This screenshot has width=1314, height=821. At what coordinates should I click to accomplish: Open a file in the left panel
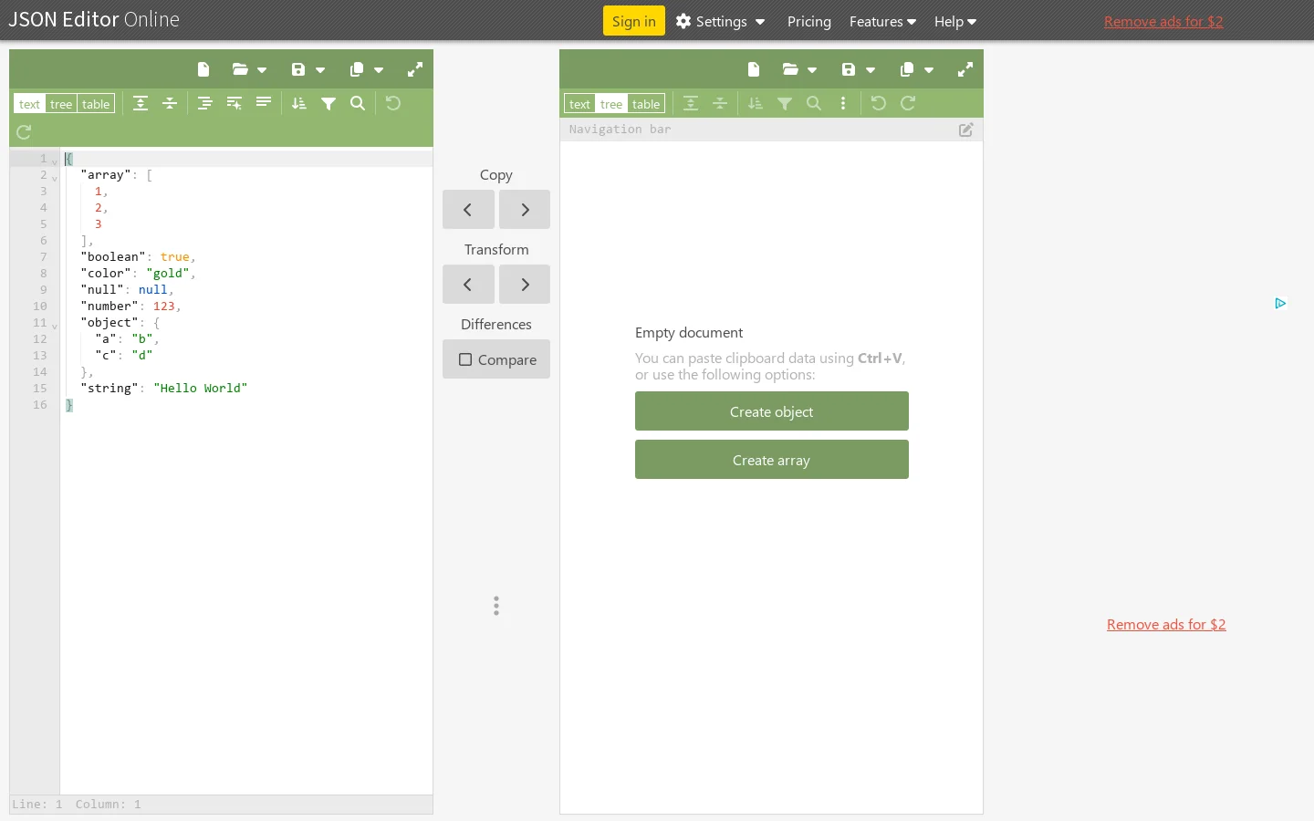tap(240, 69)
